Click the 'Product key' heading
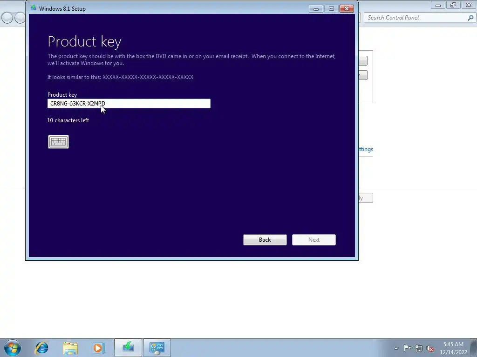The height and width of the screenshot is (357, 477). 85,41
